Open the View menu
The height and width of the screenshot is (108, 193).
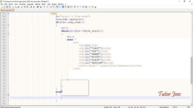click(x=16, y=4)
